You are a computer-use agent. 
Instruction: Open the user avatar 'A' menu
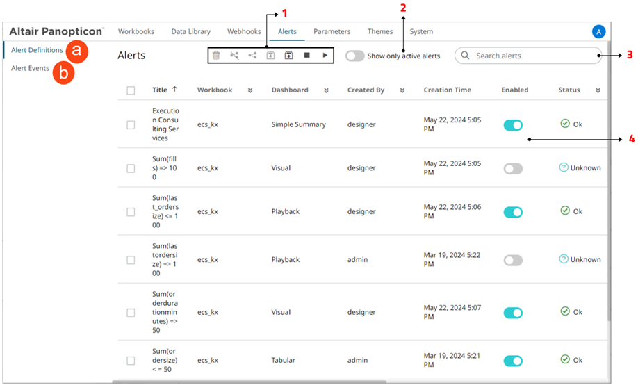tap(598, 31)
